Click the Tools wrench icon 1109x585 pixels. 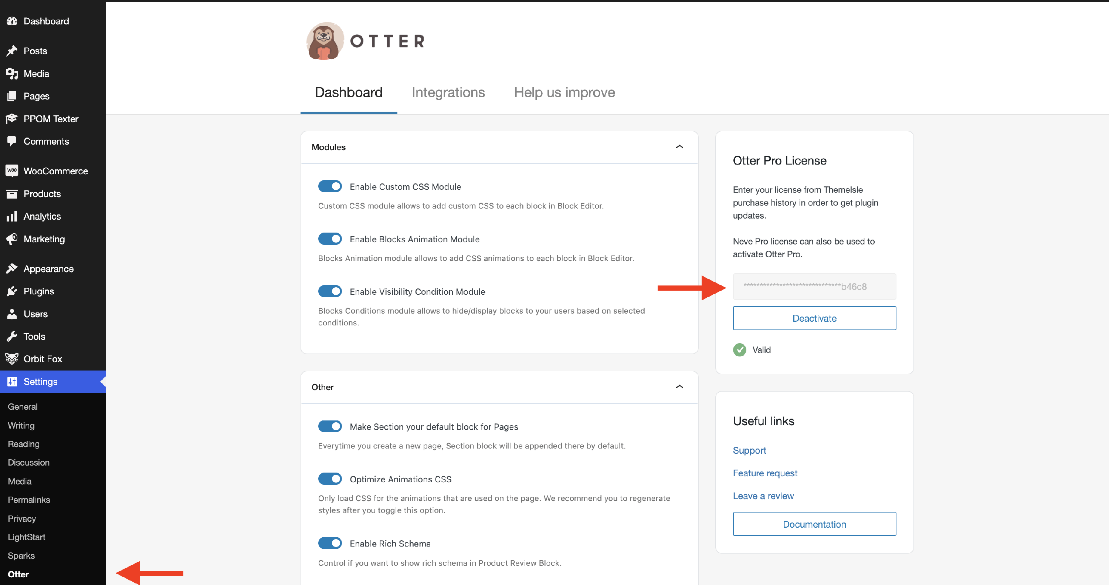point(11,336)
